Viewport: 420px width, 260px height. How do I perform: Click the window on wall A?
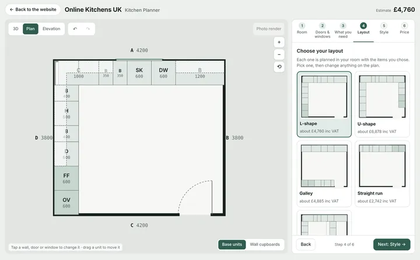139,60
